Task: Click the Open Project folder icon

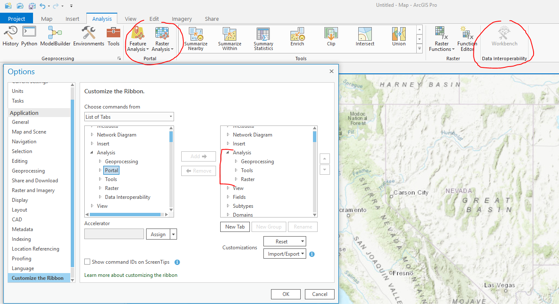Action: point(20,6)
